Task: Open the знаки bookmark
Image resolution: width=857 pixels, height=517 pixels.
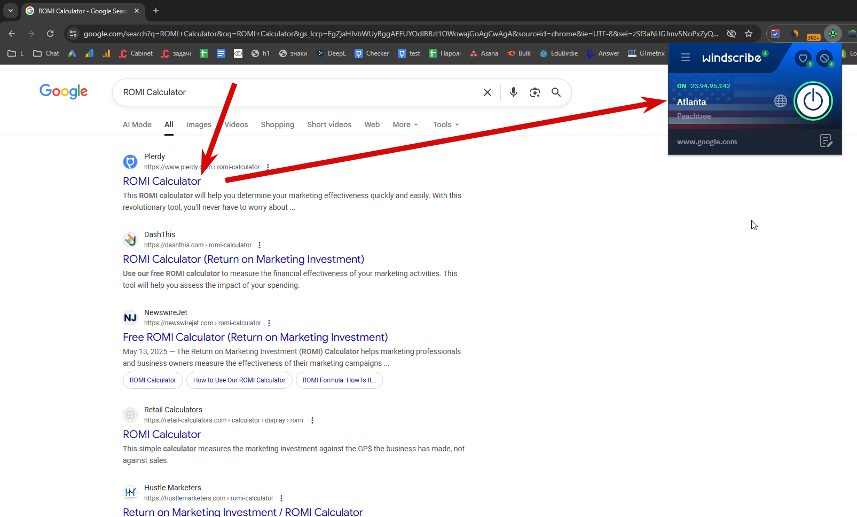Action: tap(293, 53)
